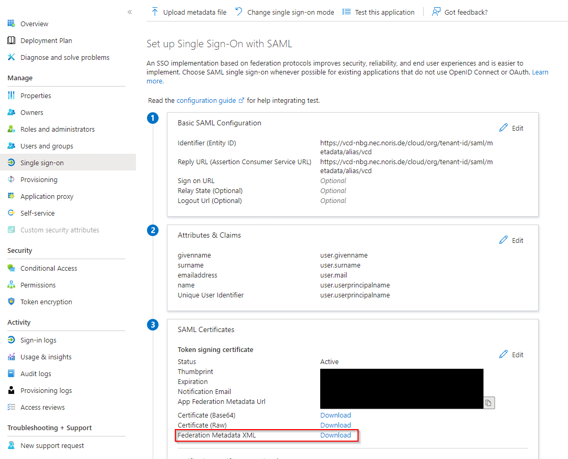Screen dimensions: 568x459
Task: Select Users and groups
Action: click(47, 146)
